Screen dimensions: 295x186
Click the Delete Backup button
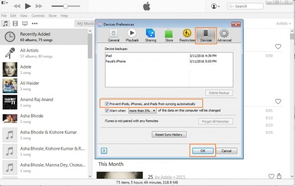coord(219,93)
